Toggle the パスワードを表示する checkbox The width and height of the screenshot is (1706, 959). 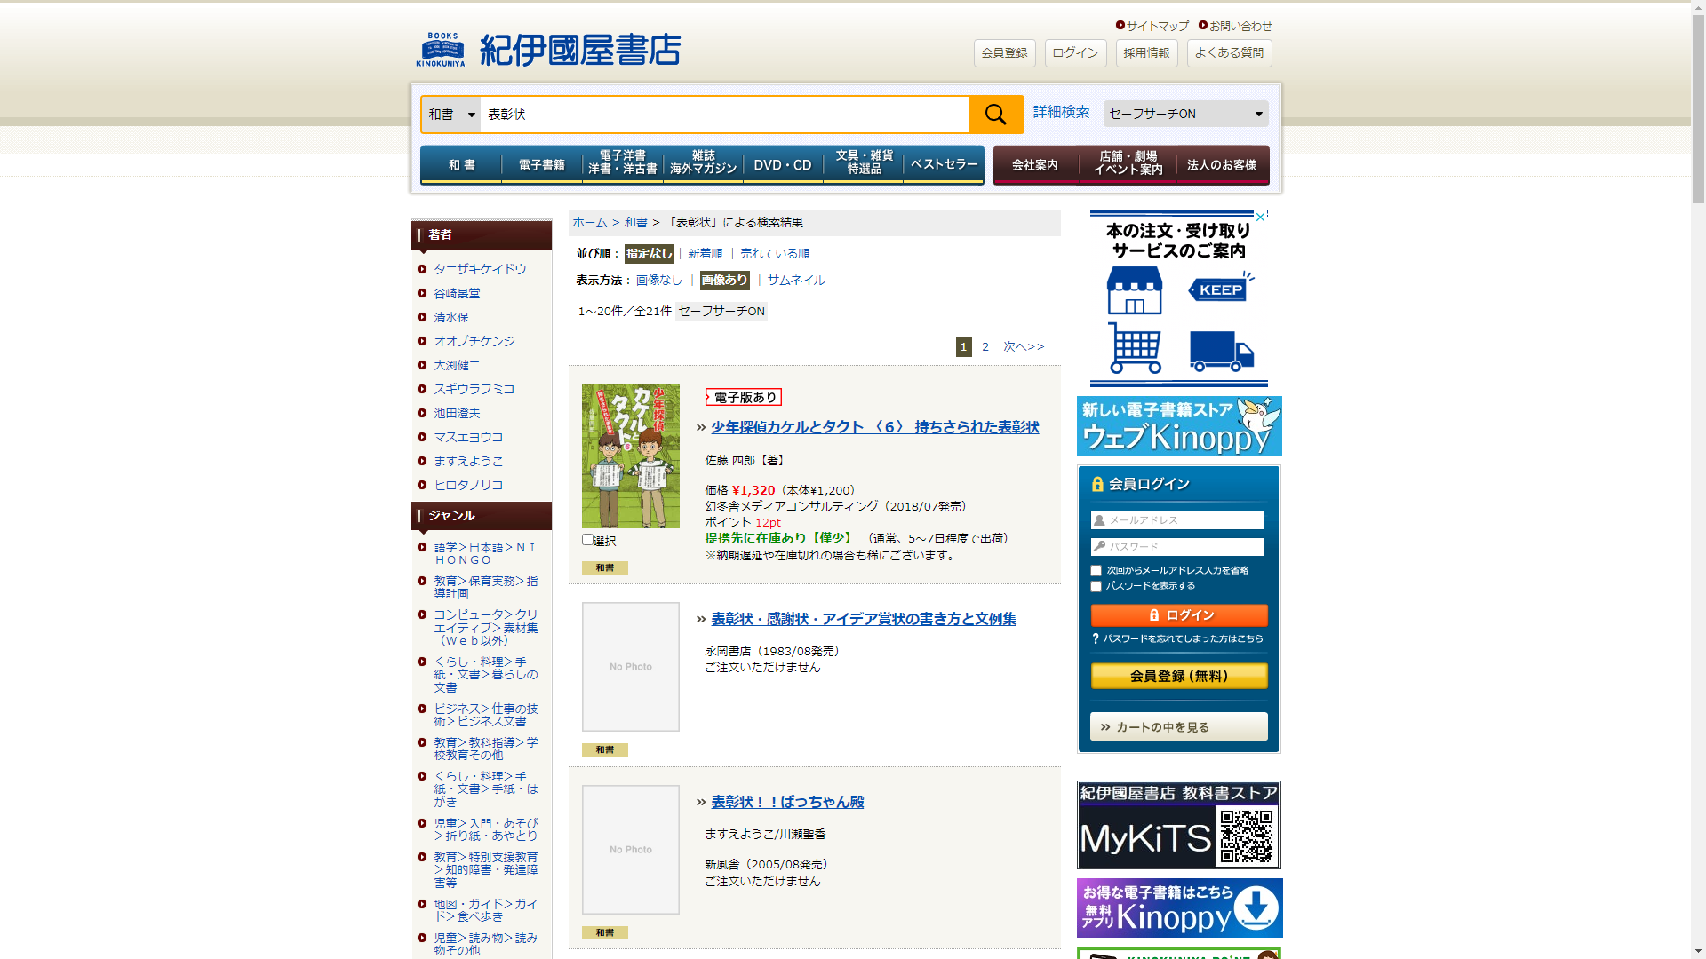1096,587
